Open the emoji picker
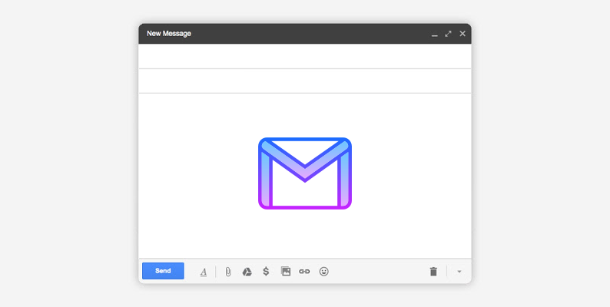Viewport: 610px width, 307px height. pyautogui.click(x=324, y=272)
